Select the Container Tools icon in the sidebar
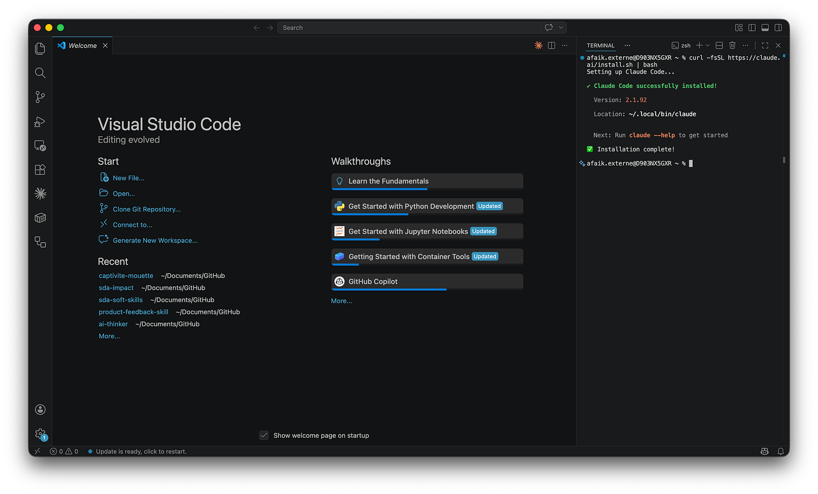This screenshot has width=818, height=494. point(40,218)
